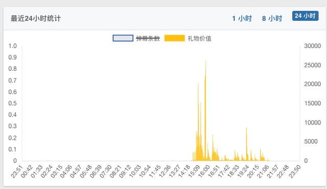This screenshot has width=327, height=189.
Task: Click the 12:36 x-axis time label
Action: (165, 171)
